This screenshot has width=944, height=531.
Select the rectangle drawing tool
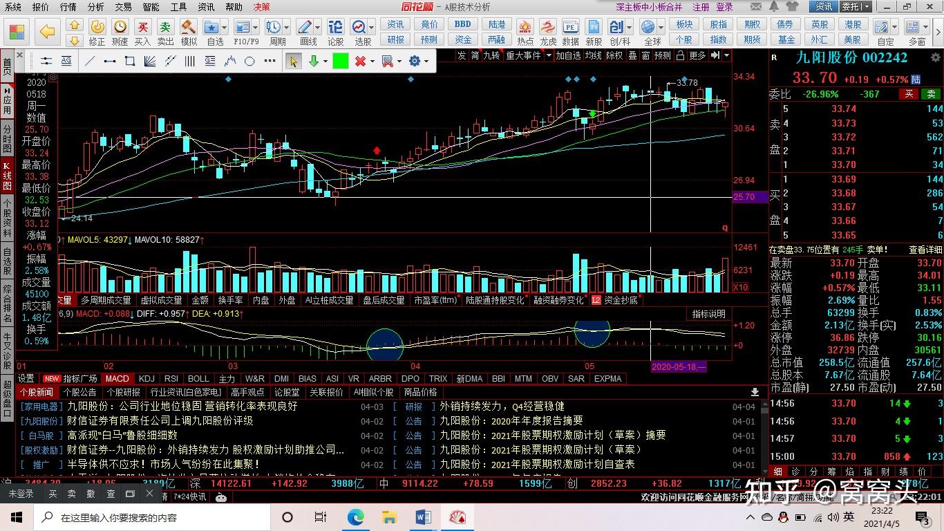[x=129, y=61]
